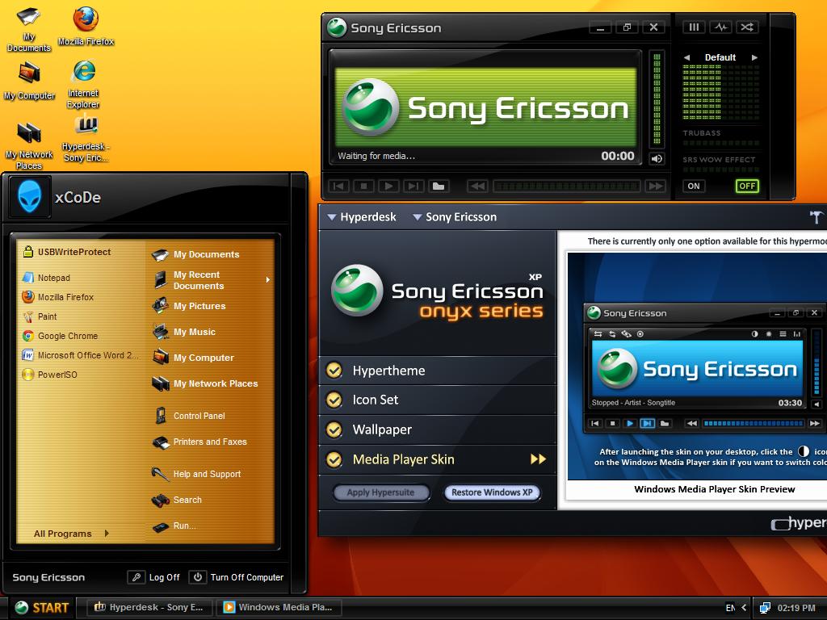Select Wallpaper item in Hyperdesk list
827x620 pixels.
(x=438, y=429)
